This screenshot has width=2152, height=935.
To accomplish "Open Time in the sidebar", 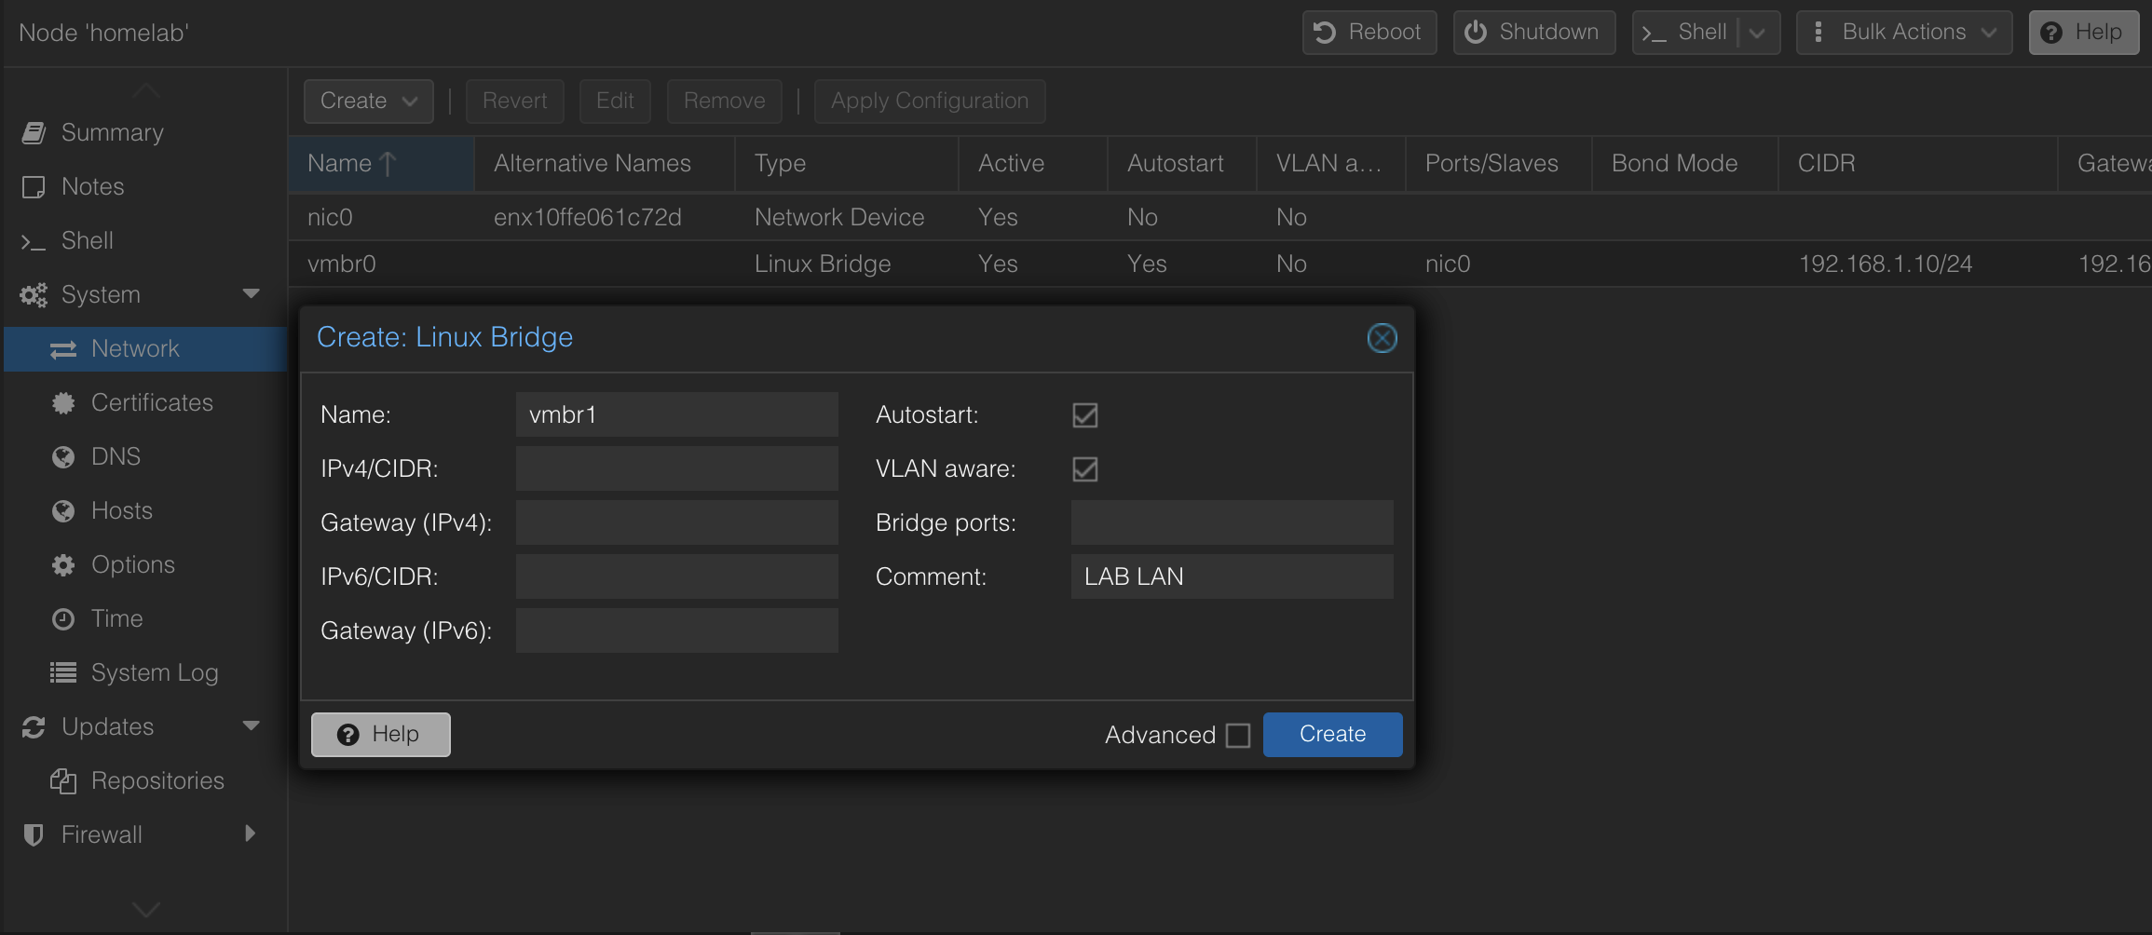I will [x=144, y=618].
